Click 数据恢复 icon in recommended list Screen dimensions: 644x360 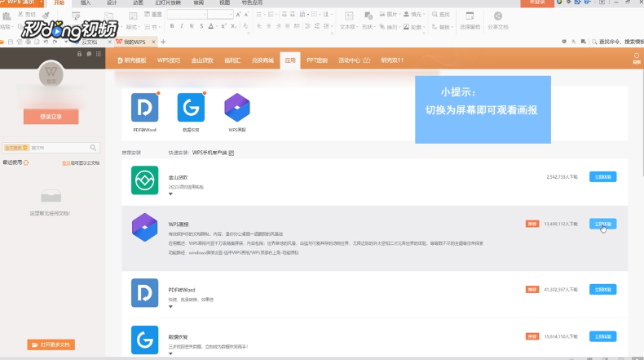point(144,340)
